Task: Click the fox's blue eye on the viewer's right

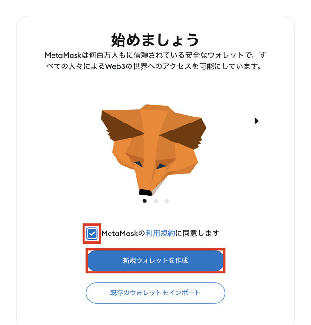Action: 161,166
